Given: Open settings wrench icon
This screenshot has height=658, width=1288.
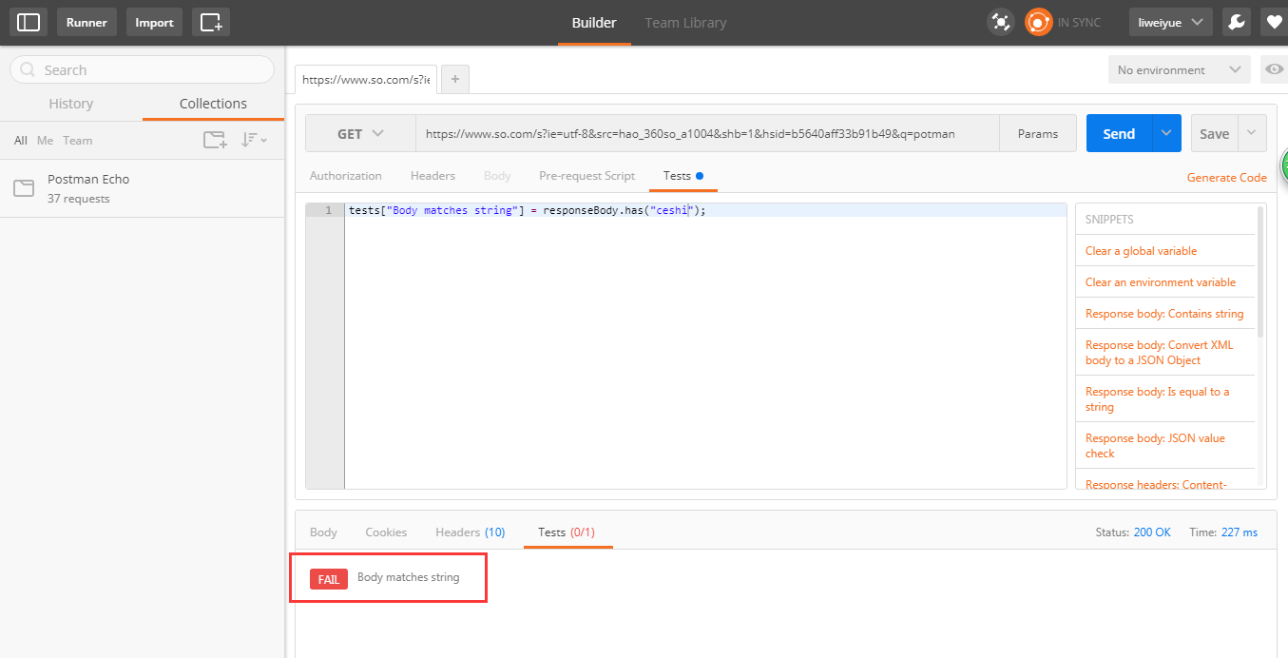Looking at the screenshot, I should [x=1236, y=22].
